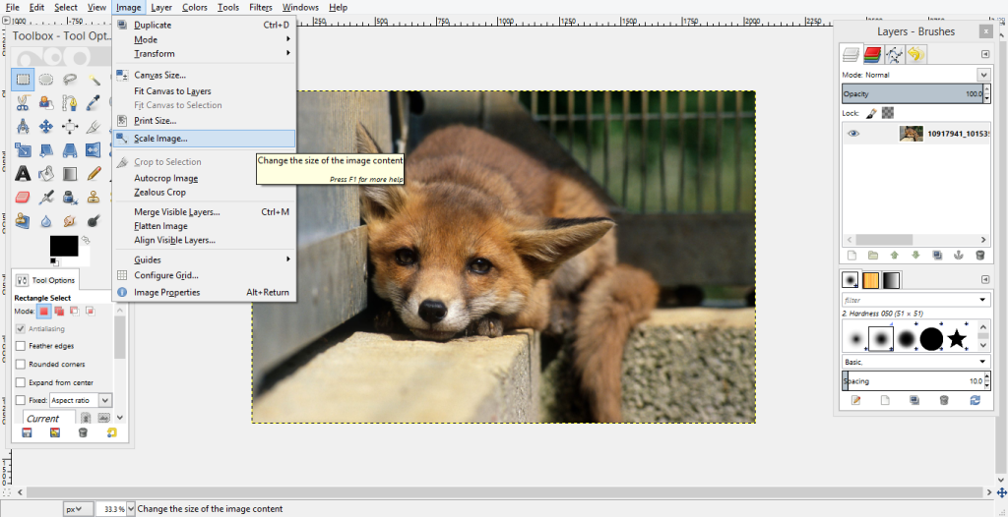Select the Eraser tool
The width and height of the screenshot is (1008, 517).
tap(23, 198)
